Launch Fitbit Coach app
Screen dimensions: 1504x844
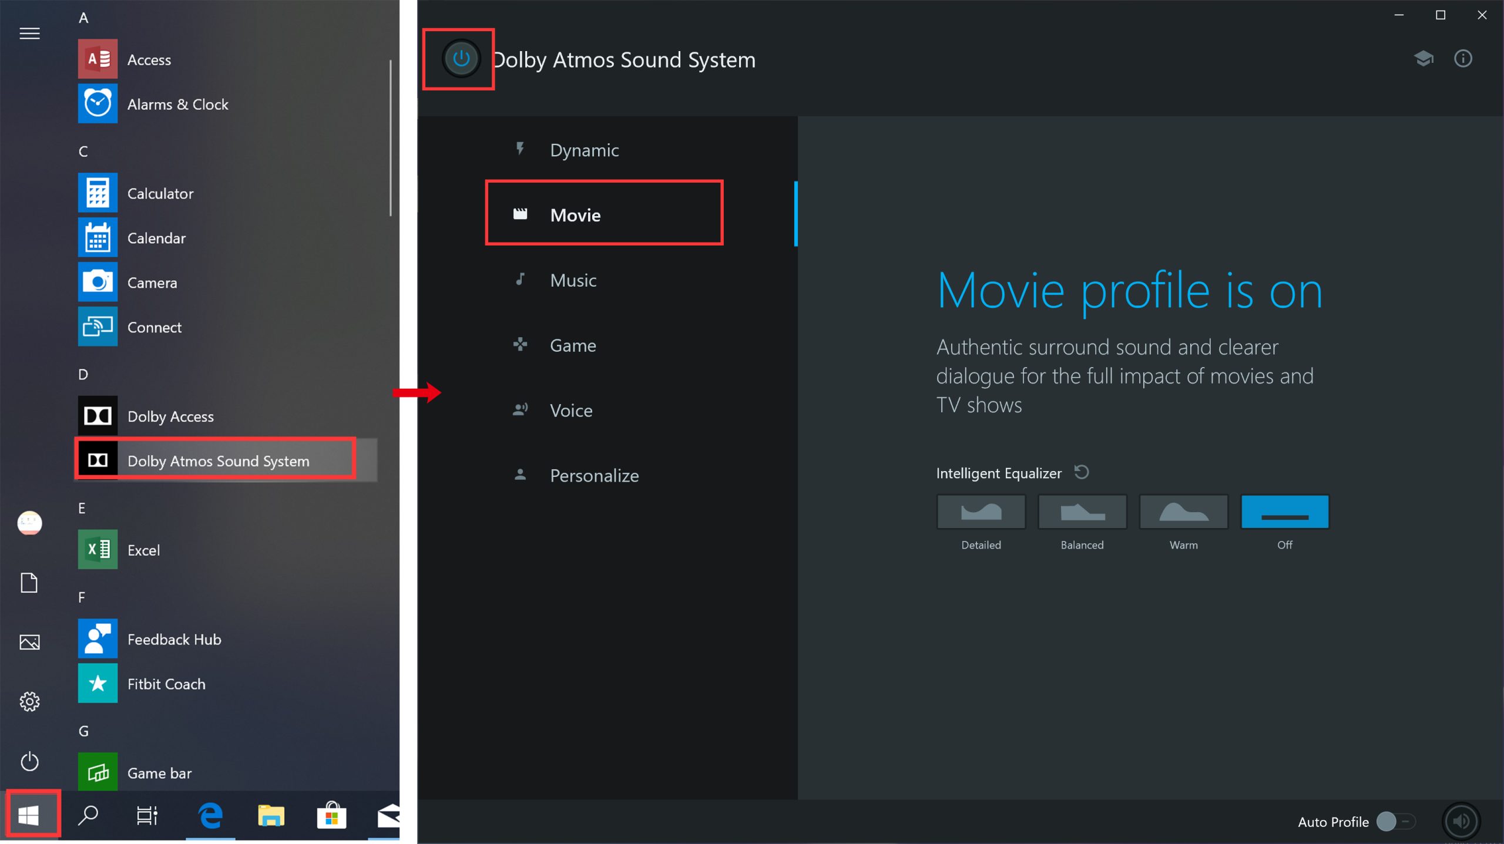pyautogui.click(x=227, y=684)
